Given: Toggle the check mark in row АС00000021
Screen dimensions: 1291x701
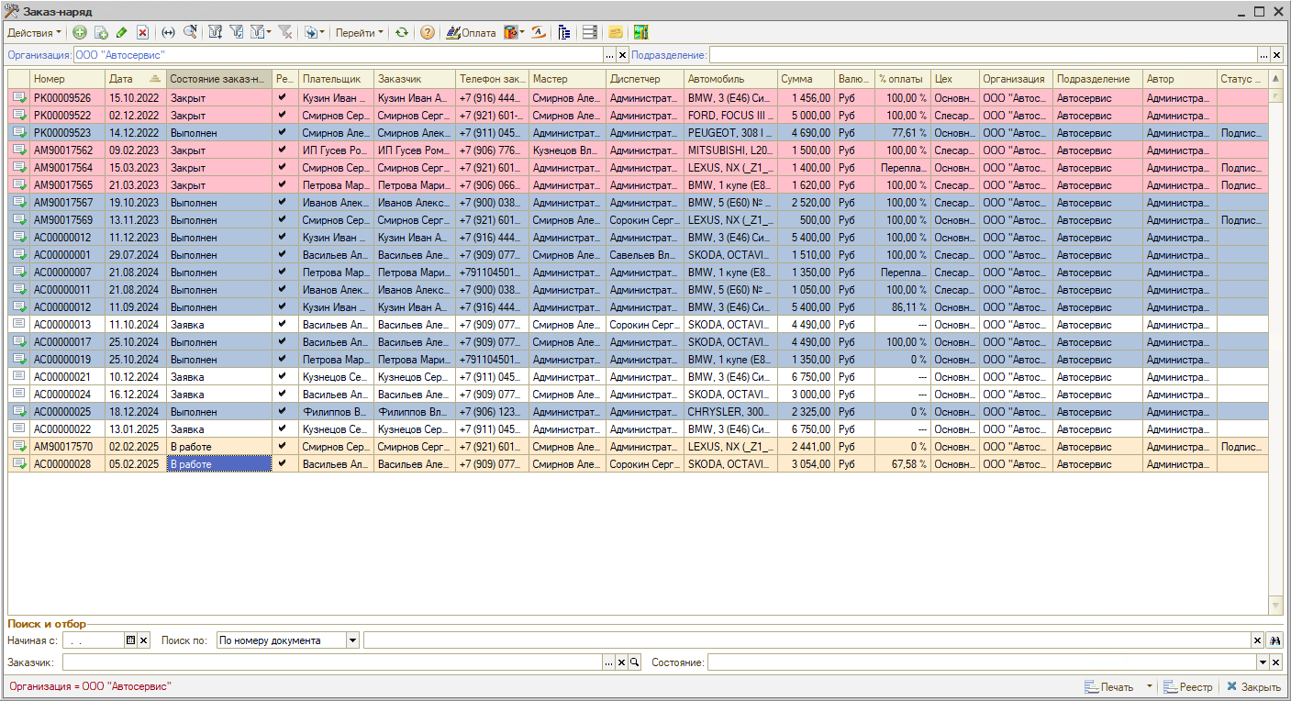Looking at the screenshot, I should pos(283,376).
